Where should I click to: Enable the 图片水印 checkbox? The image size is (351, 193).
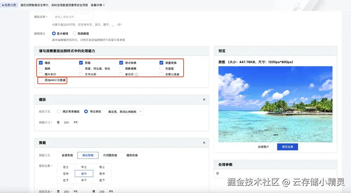[x=41, y=74]
